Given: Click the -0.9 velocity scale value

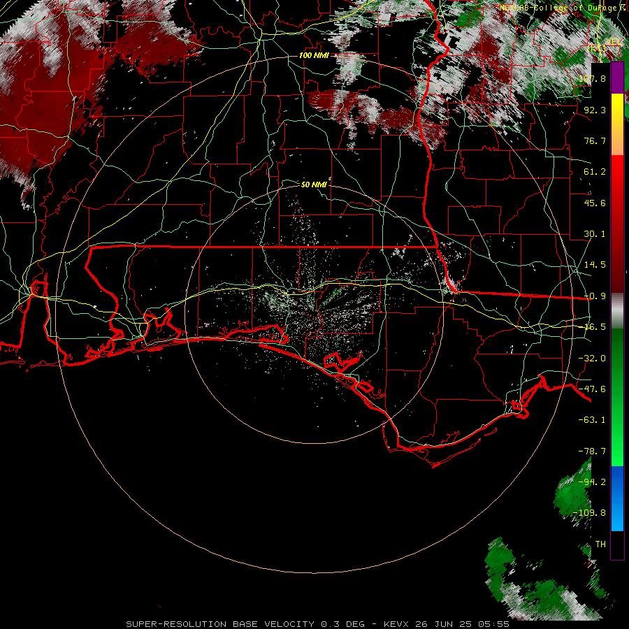Looking at the screenshot, I should [x=595, y=296].
